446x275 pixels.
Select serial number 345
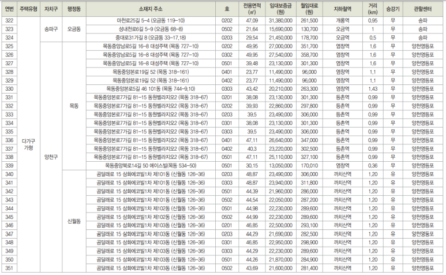9,217
